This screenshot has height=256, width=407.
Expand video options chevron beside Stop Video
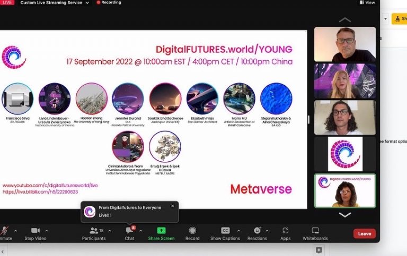coord(47,231)
